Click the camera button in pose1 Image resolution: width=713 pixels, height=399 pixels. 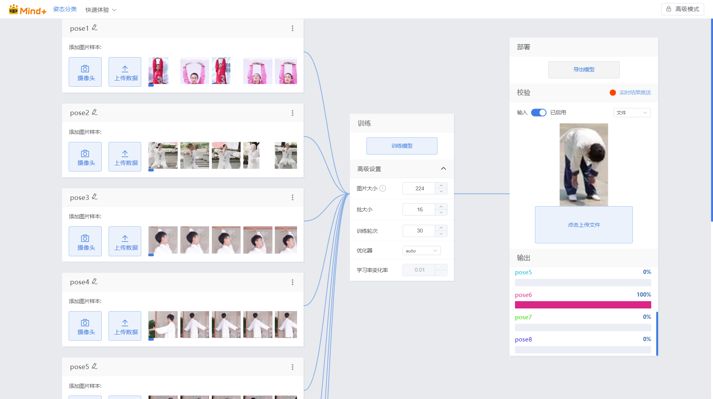[85, 72]
